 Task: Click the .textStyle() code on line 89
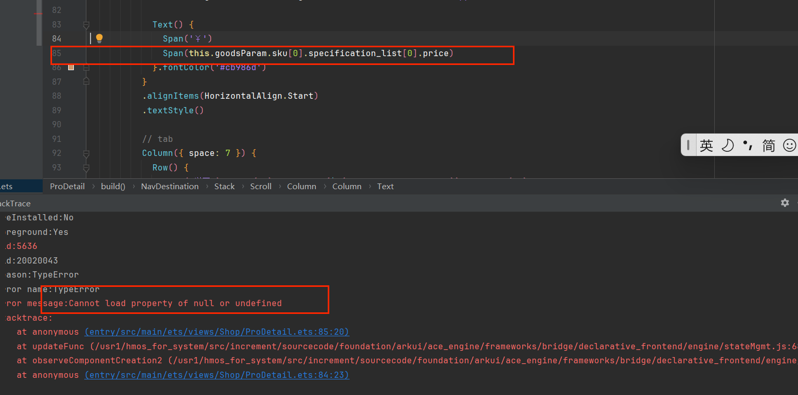coord(173,110)
